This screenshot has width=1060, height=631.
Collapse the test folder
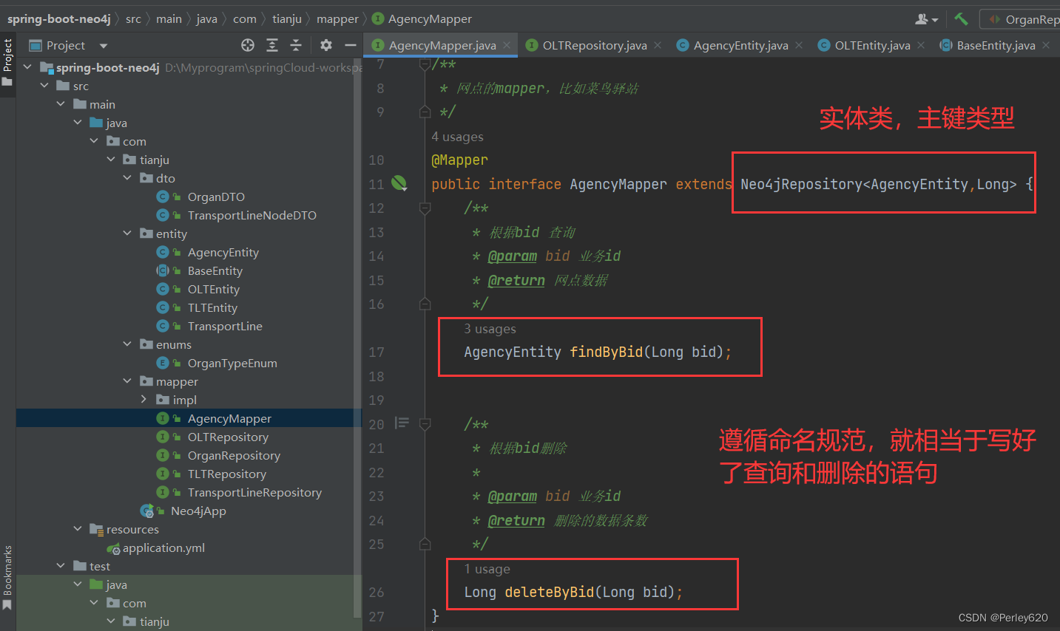pyautogui.click(x=61, y=566)
